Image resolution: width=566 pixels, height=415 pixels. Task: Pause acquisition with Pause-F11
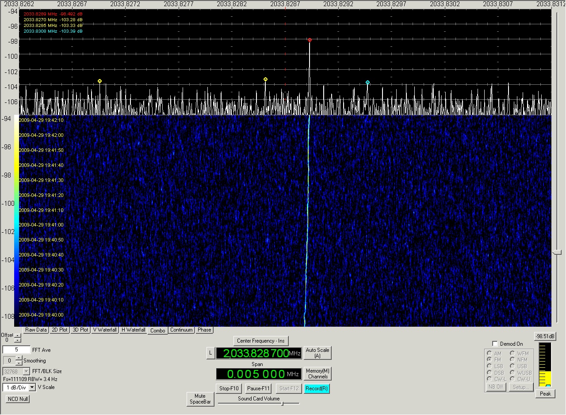pyautogui.click(x=258, y=389)
